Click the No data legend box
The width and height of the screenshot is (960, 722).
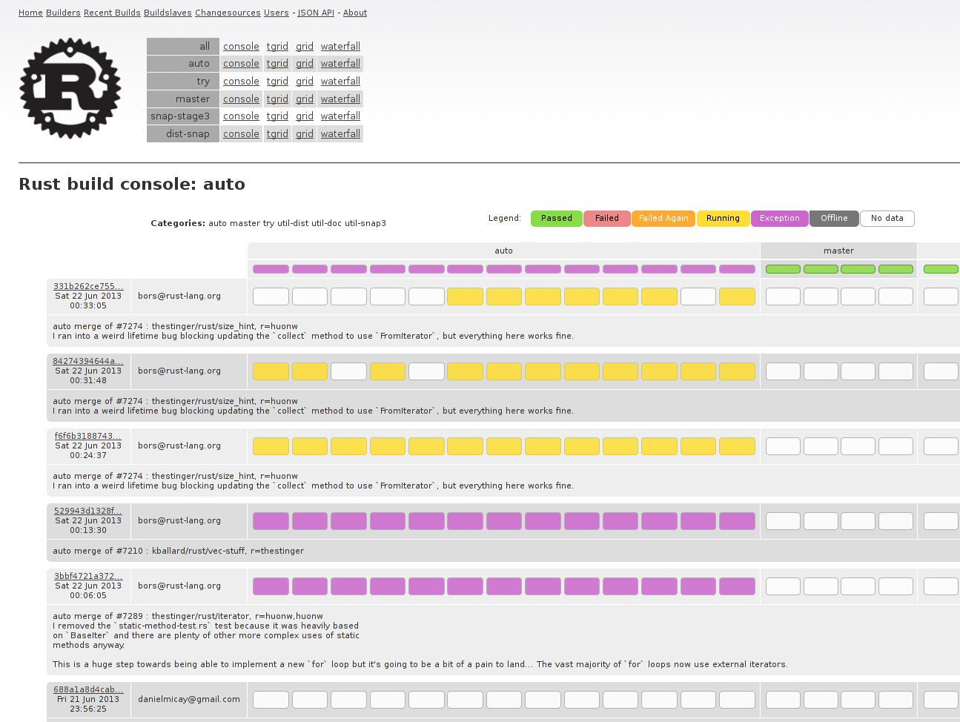click(887, 218)
